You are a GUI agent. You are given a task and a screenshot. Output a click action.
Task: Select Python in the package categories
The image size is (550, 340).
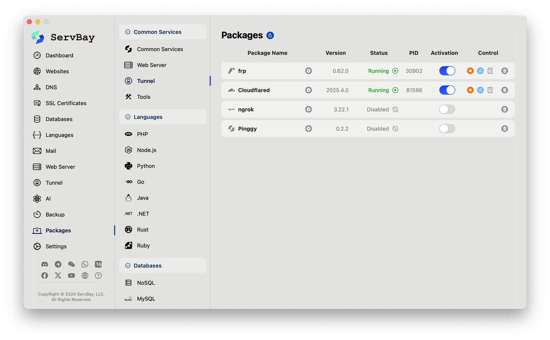click(x=146, y=166)
